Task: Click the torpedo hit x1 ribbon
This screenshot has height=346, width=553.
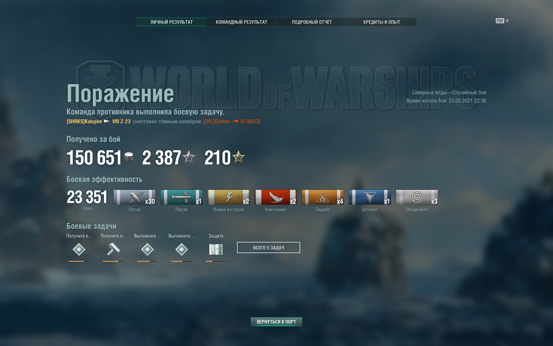Action: click(181, 197)
